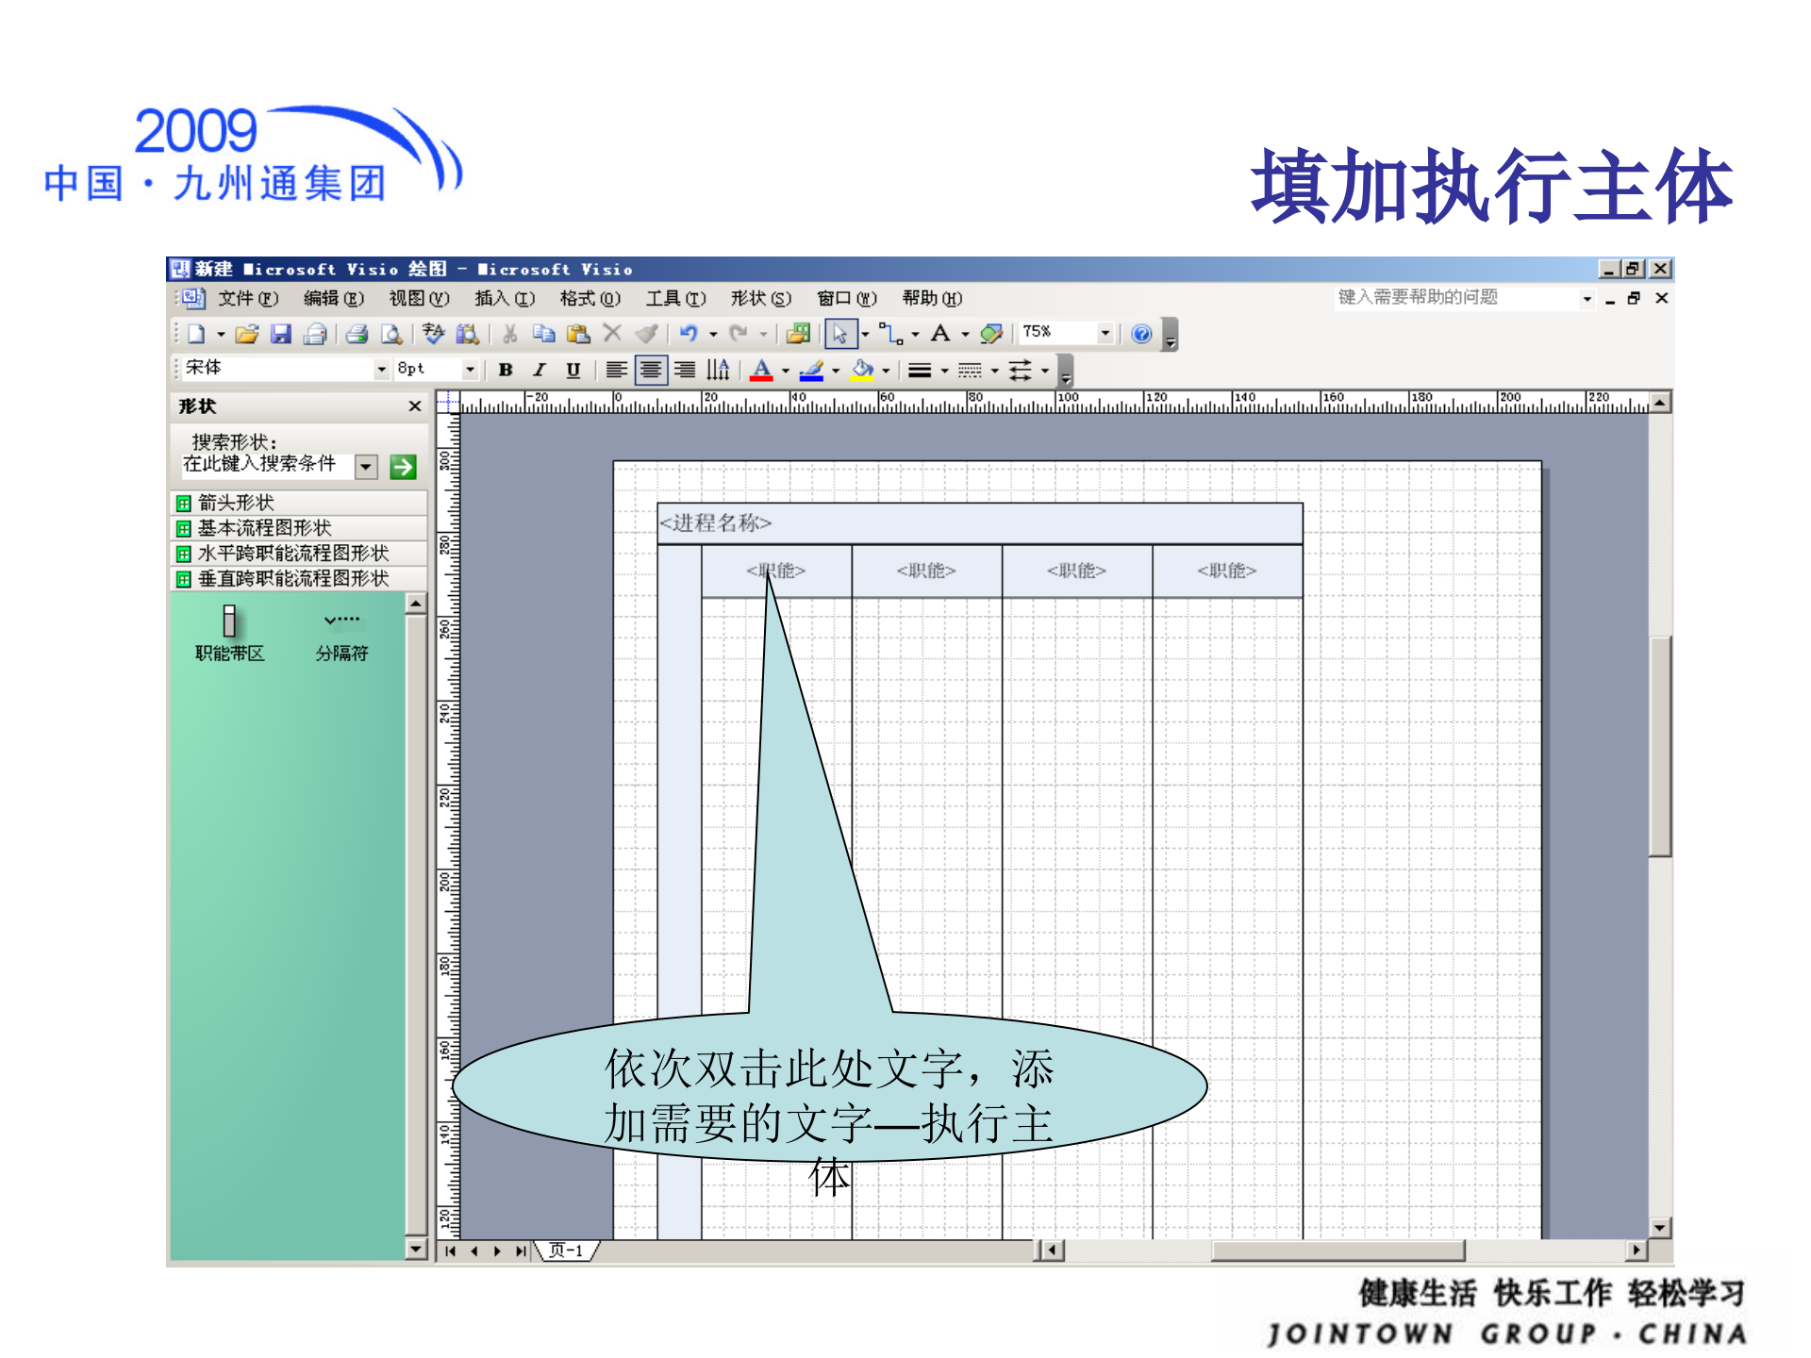
Task: Copy the selection with the Copy icon
Action: (544, 333)
